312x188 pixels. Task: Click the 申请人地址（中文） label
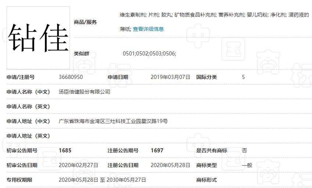click(28, 121)
